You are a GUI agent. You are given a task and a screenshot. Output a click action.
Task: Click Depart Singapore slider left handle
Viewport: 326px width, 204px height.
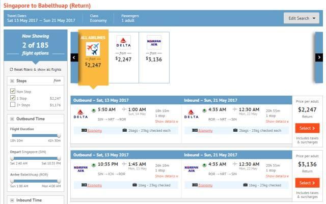tap(12, 158)
